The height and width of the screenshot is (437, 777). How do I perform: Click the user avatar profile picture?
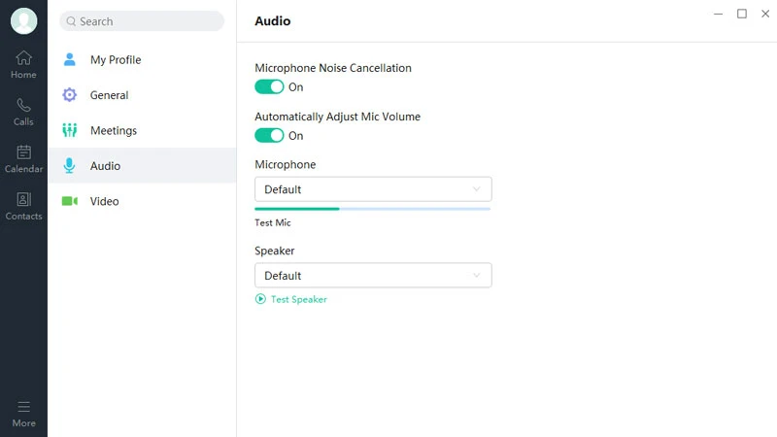point(23,21)
